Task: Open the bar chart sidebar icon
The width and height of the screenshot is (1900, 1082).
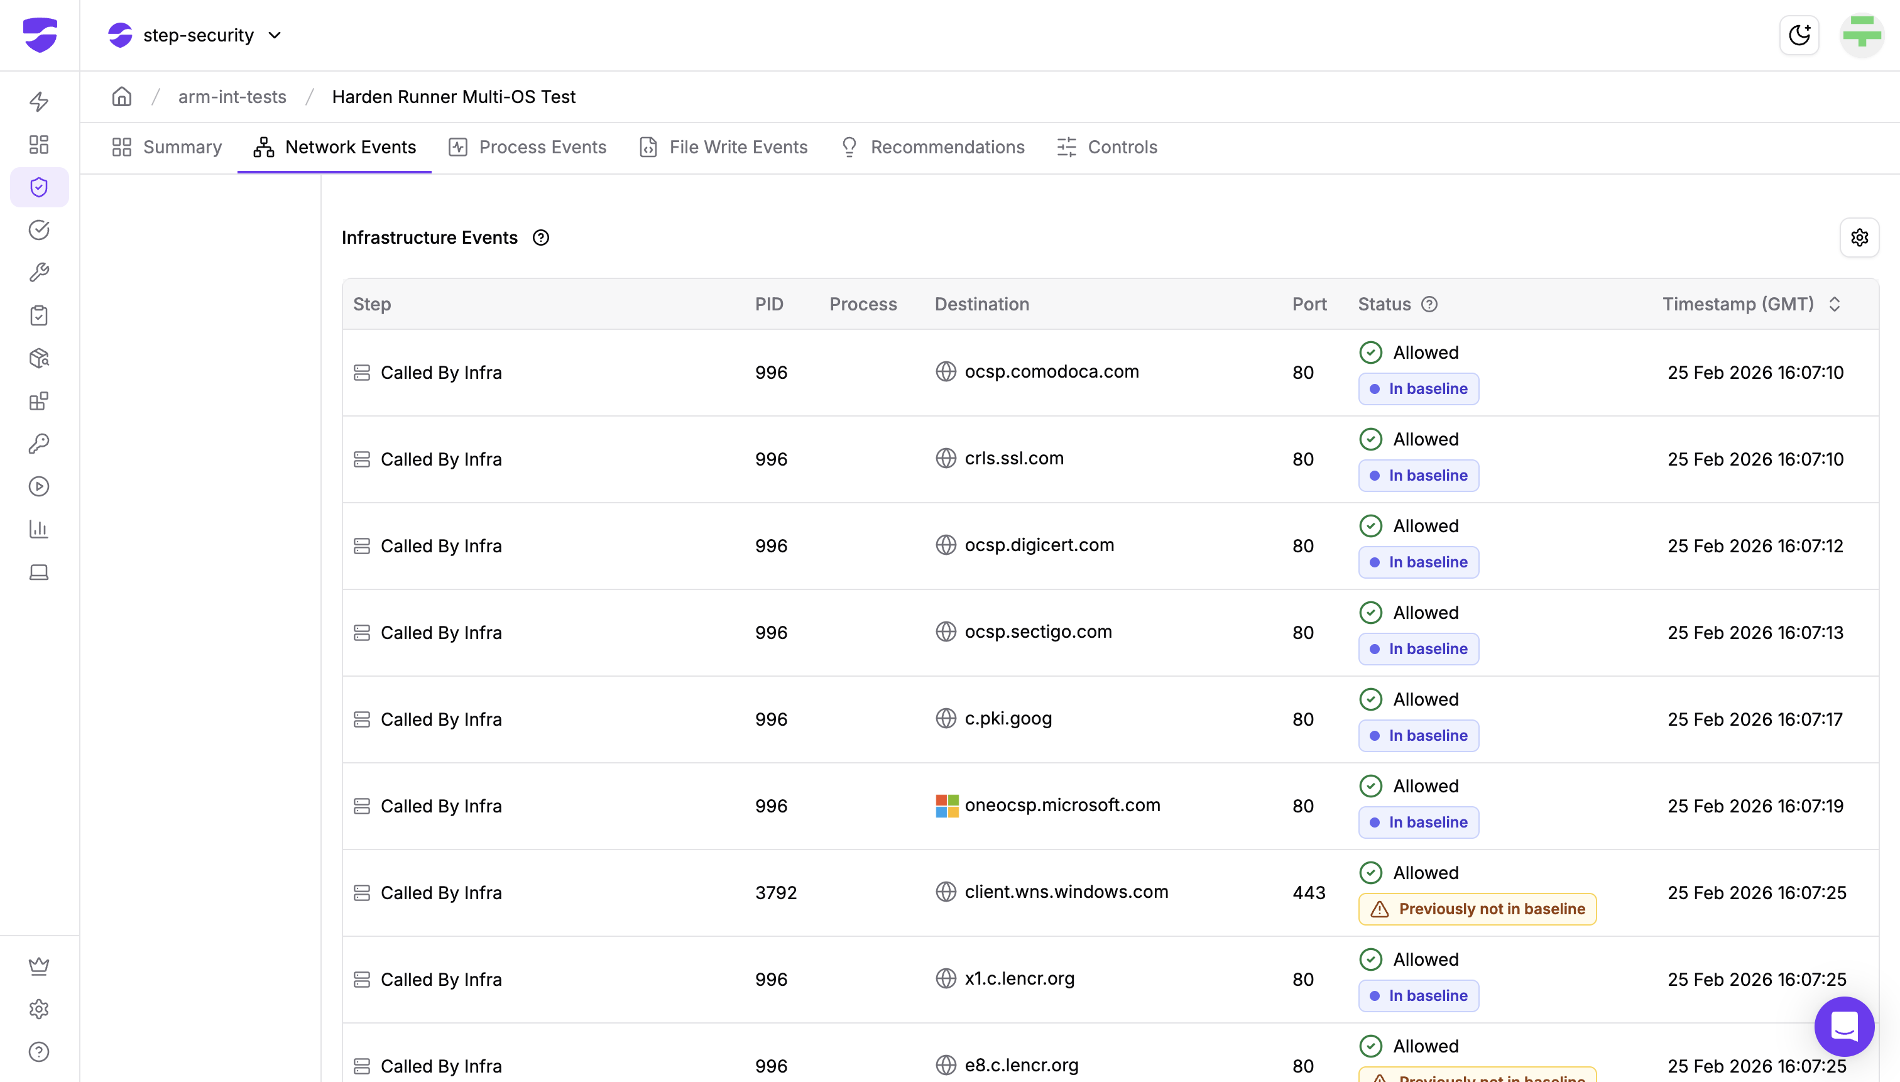Action: [40, 529]
